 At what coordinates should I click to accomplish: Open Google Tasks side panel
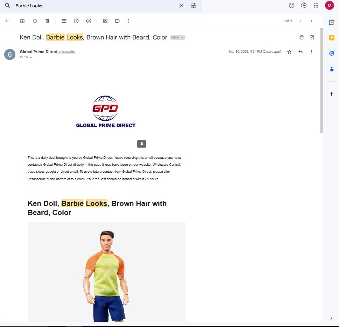click(331, 53)
